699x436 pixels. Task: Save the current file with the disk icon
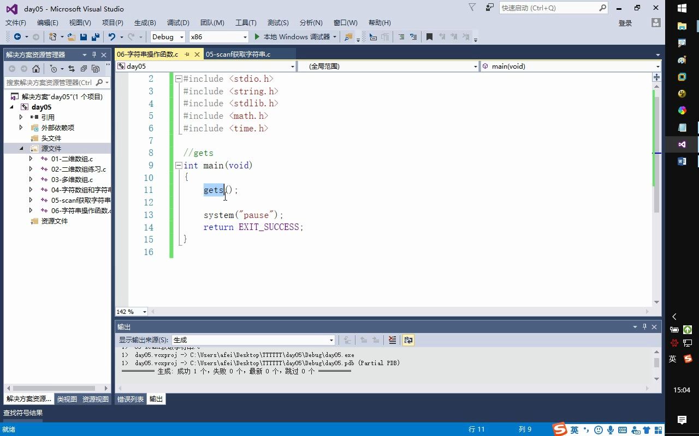(84, 37)
